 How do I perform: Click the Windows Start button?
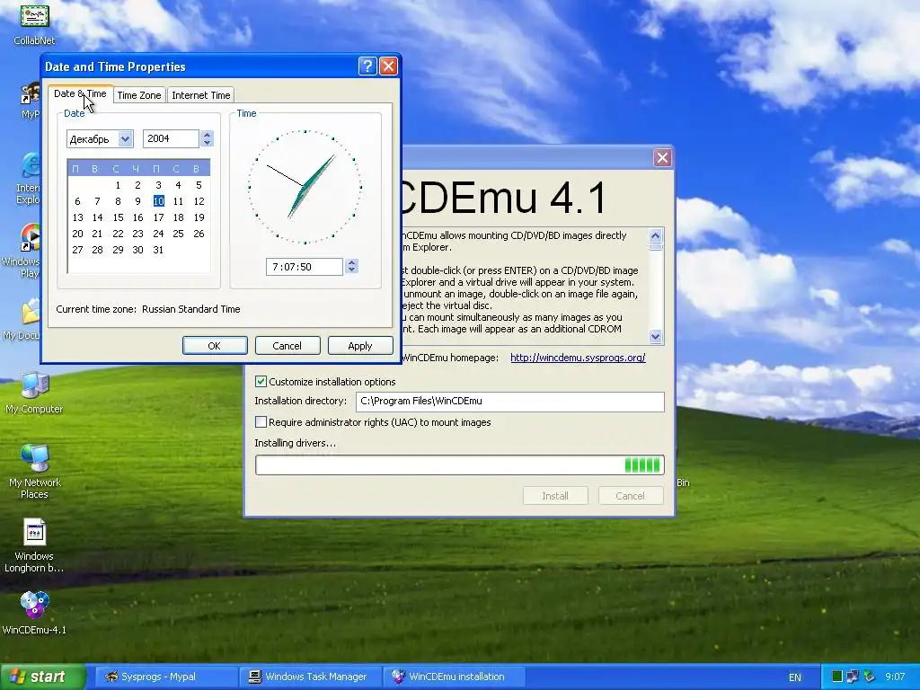(x=43, y=677)
